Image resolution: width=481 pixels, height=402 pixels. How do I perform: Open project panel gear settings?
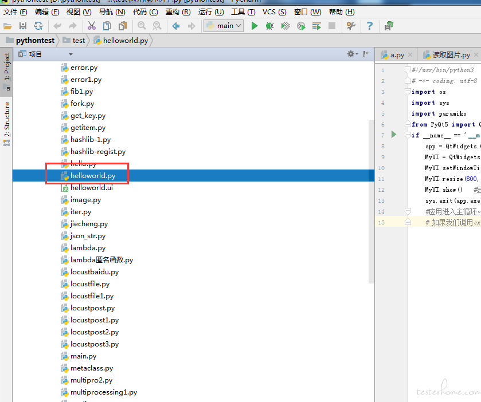pyautogui.click(x=353, y=54)
